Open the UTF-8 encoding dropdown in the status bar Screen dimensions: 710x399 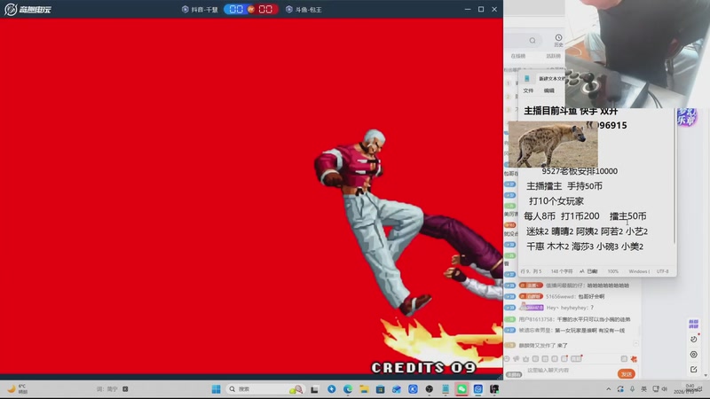click(662, 271)
